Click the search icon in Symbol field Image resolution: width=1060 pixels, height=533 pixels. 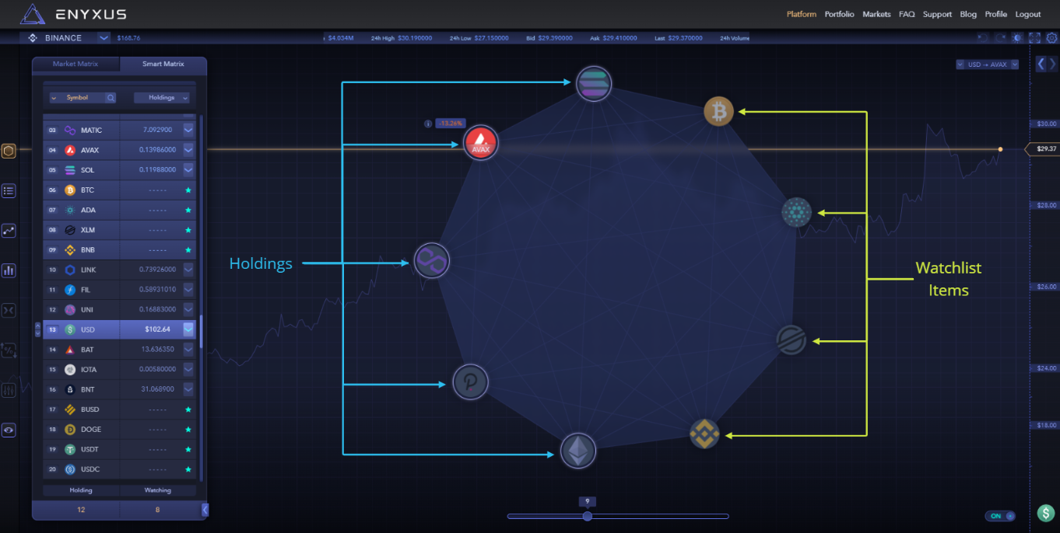tap(111, 98)
